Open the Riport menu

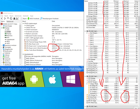coord(11,16)
